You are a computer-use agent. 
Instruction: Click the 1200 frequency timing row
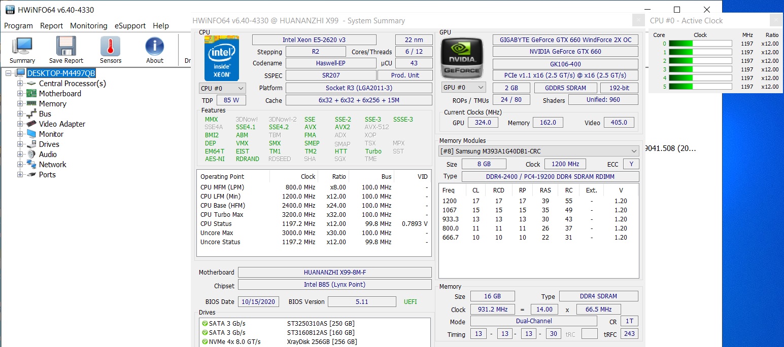[539, 201]
